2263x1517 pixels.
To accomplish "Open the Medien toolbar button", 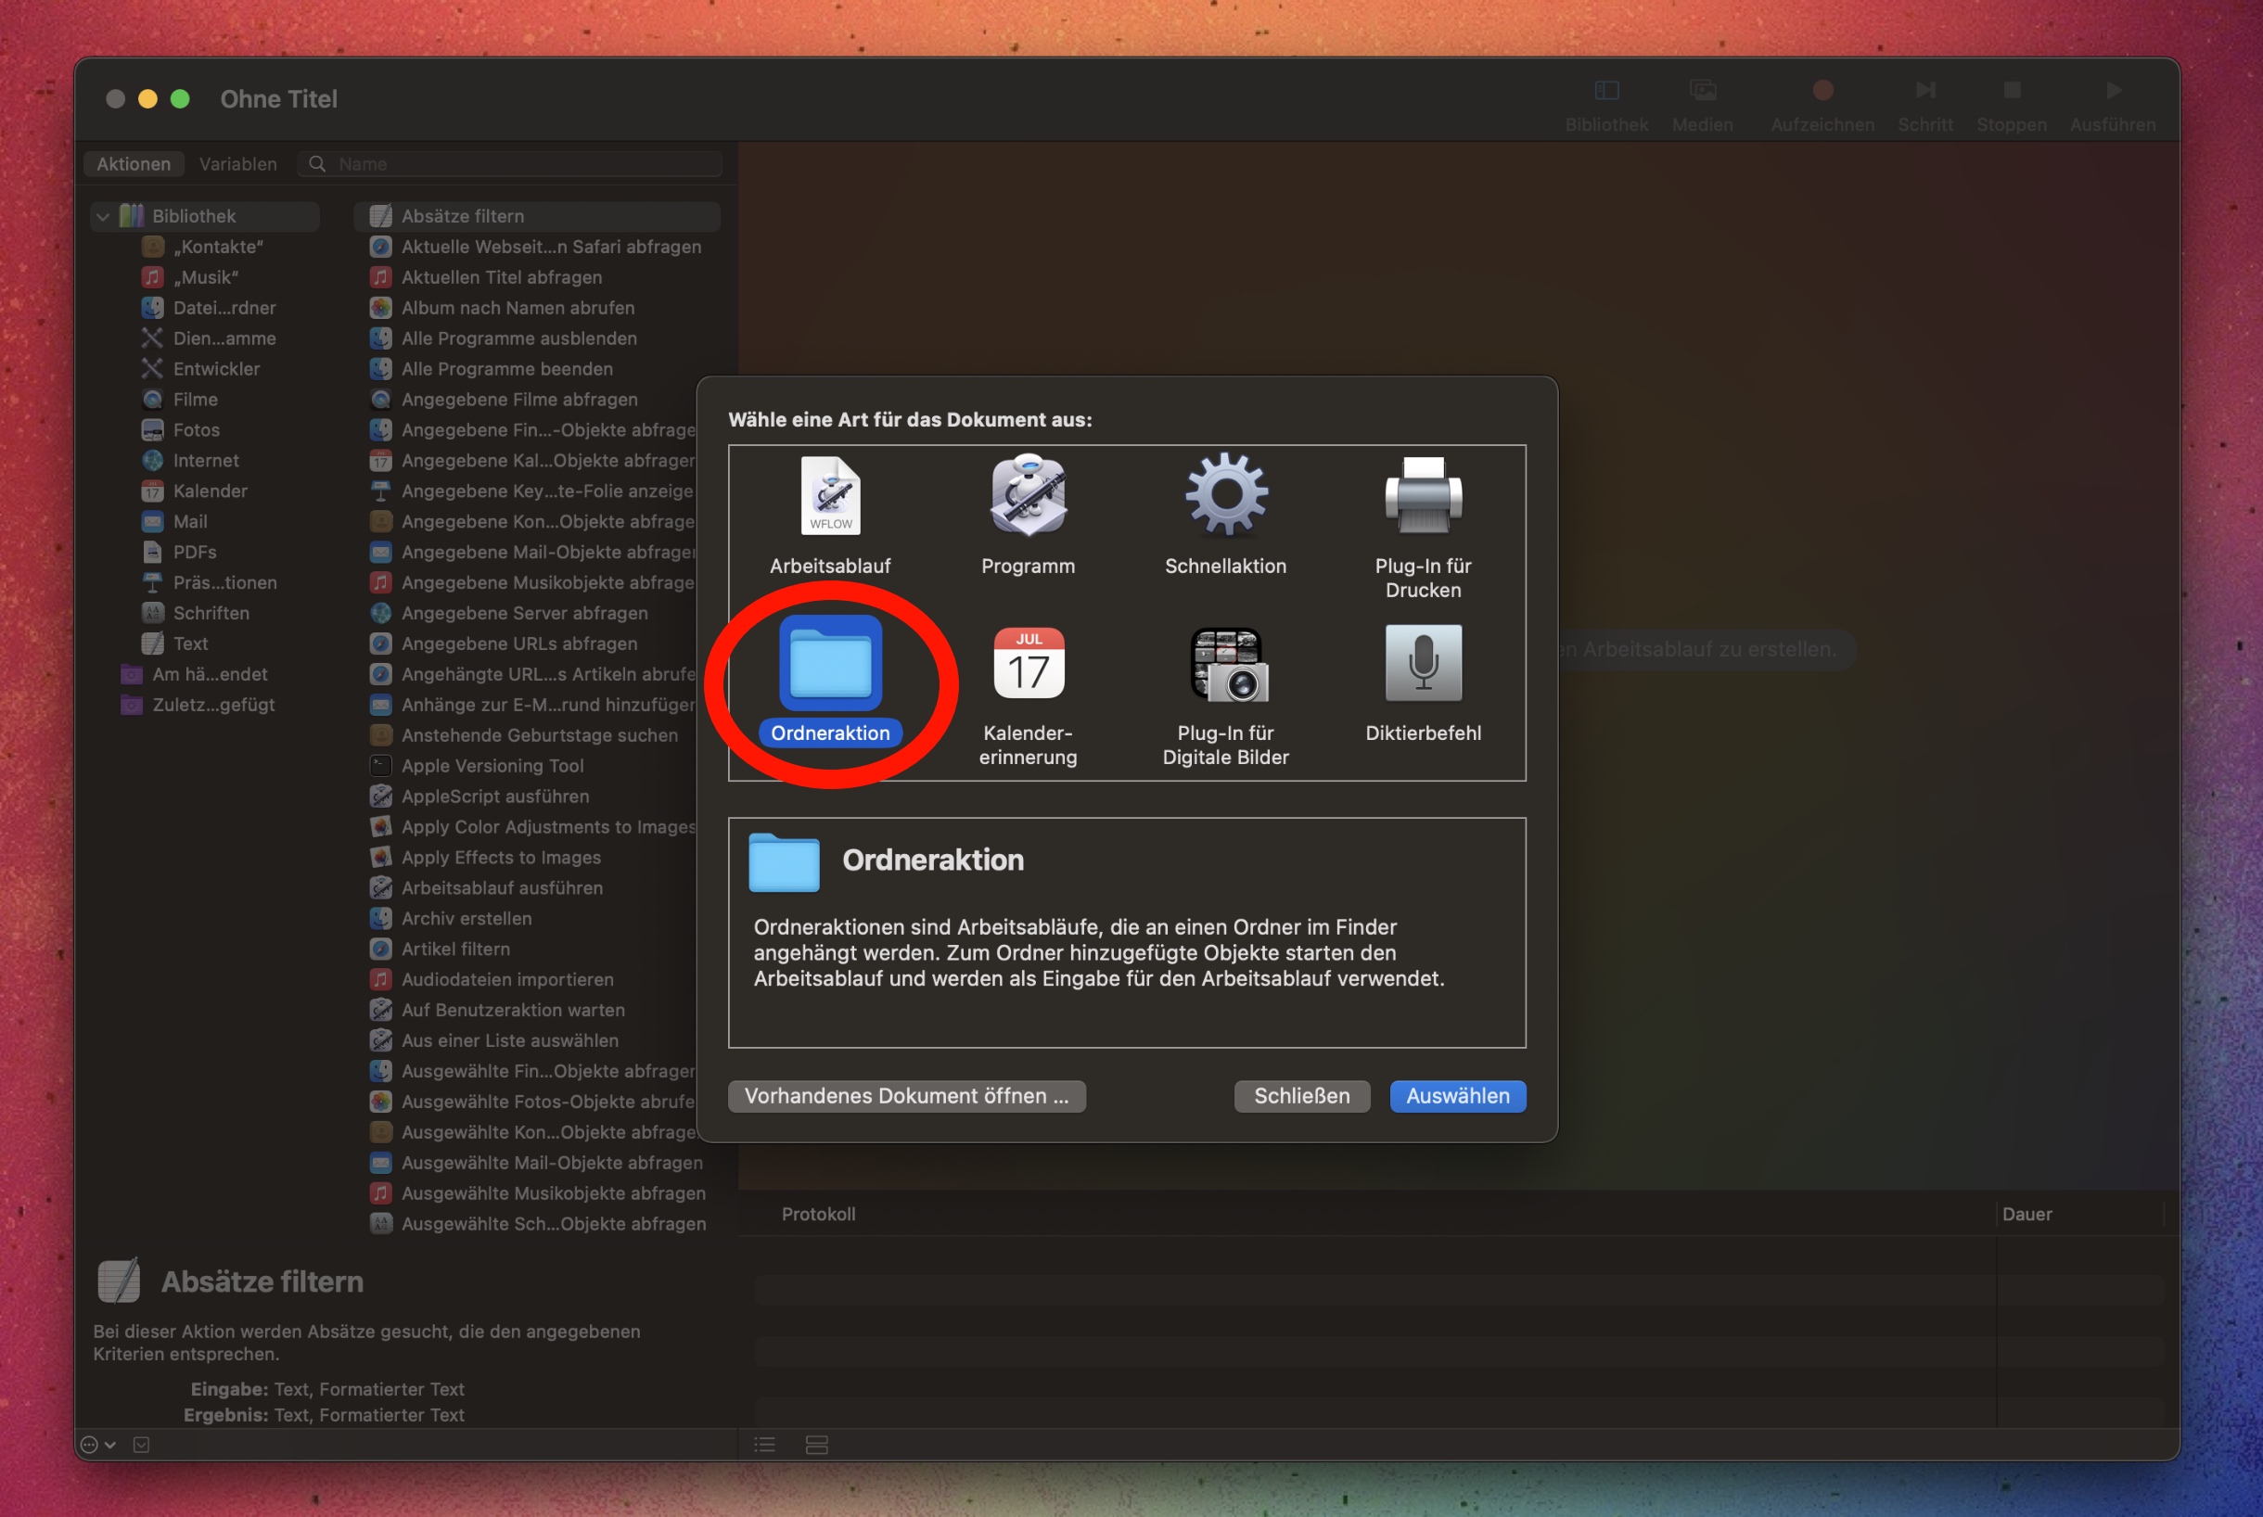I will point(1702,106).
